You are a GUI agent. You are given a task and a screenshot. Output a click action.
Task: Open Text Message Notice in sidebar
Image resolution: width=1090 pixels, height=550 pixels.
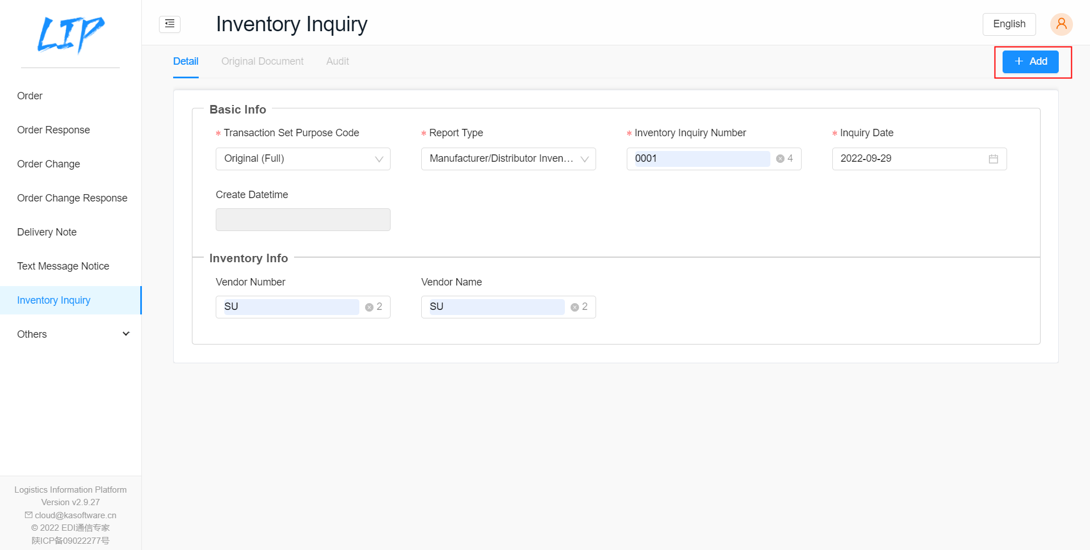tap(63, 266)
